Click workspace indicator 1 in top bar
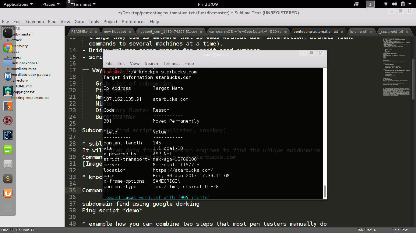416x233 pixels. tap(370, 4)
